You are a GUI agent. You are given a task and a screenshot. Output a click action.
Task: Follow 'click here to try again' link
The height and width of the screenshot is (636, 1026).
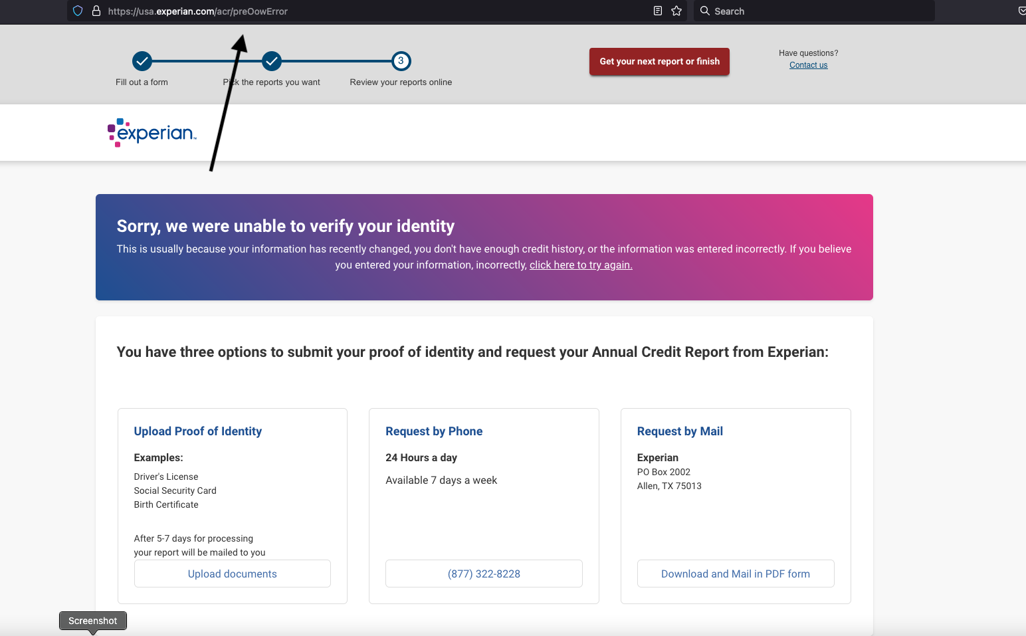pos(580,265)
